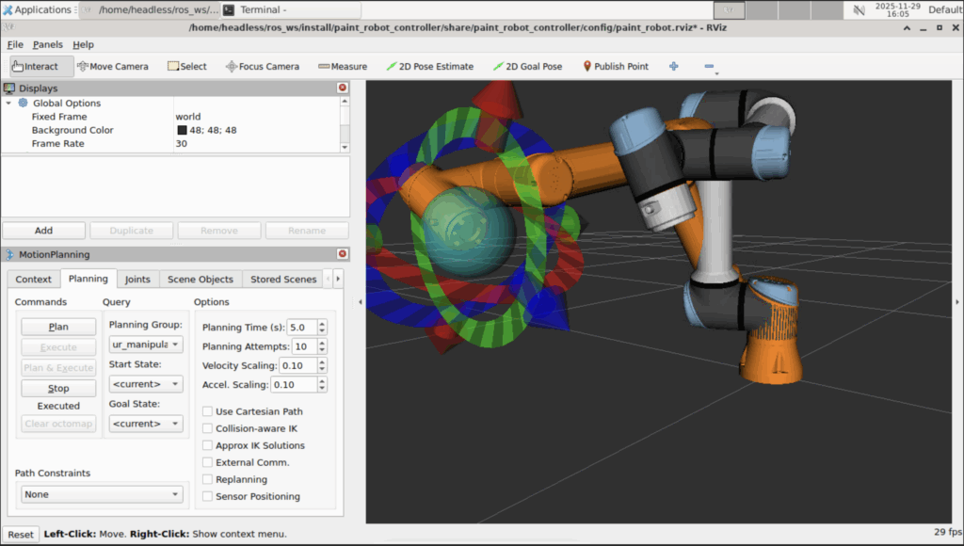964x546 pixels.
Task: Click the blue plus add-tool icon
Action: [673, 67]
